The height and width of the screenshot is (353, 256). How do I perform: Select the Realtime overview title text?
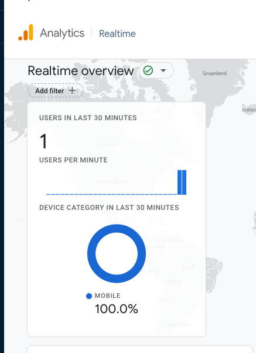(x=80, y=71)
